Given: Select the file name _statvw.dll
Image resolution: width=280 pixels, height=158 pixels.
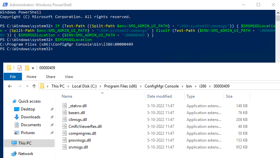Looking at the screenshot, I should click(x=77, y=106).
